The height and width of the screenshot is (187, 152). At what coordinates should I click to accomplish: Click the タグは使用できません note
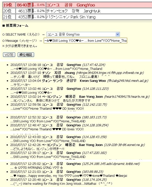click(20, 46)
